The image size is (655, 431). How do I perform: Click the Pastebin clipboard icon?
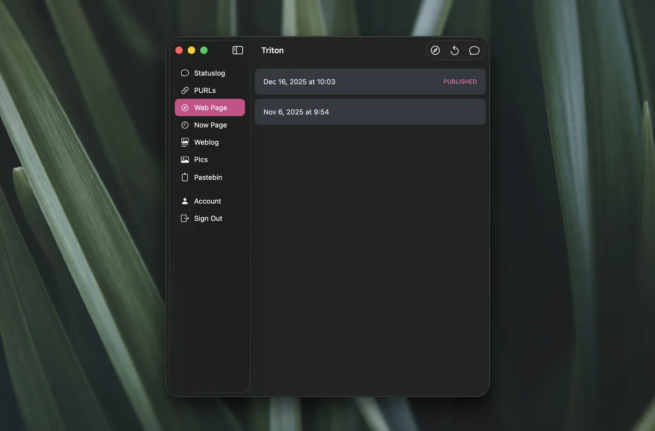pos(185,177)
